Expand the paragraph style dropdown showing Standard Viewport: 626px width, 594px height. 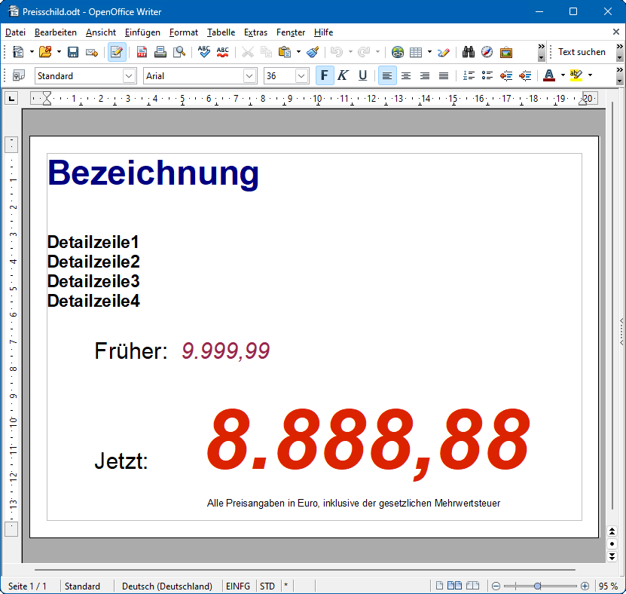[128, 75]
